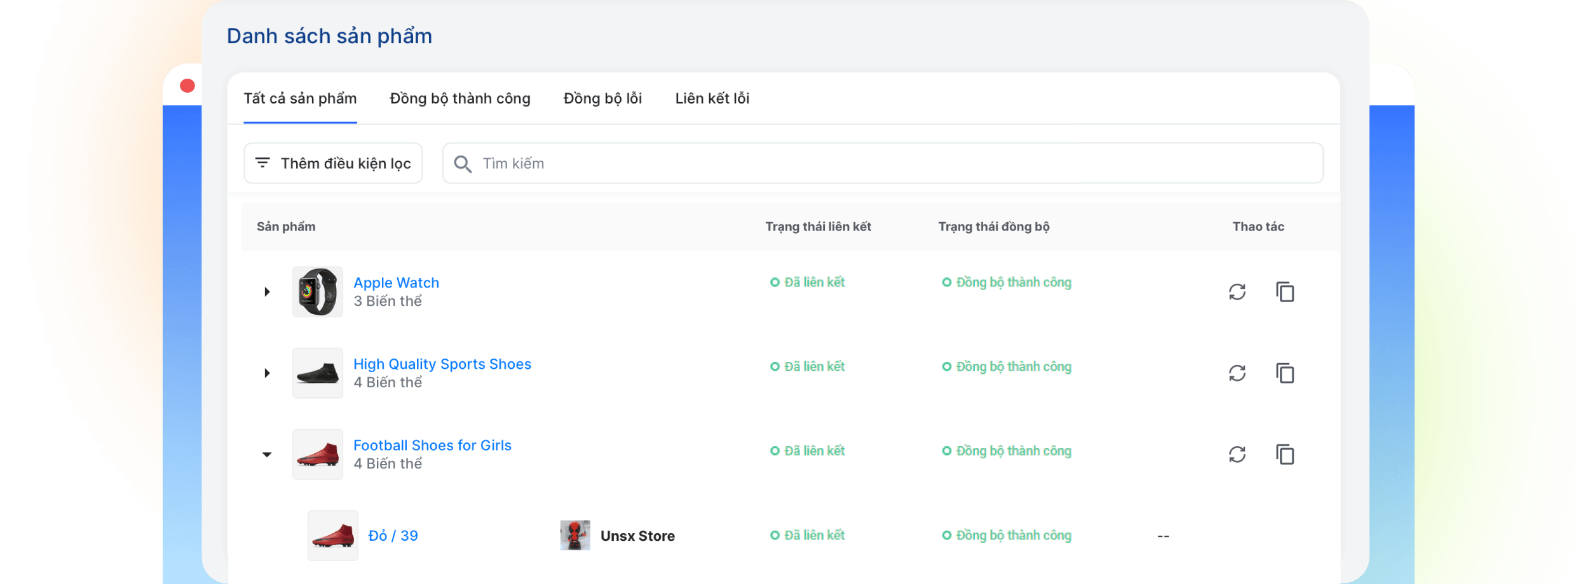Click 4 Biến thể under Football Shoes for Girls
The width and height of the screenshot is (1576, 584).
click(x=388, y=463)
